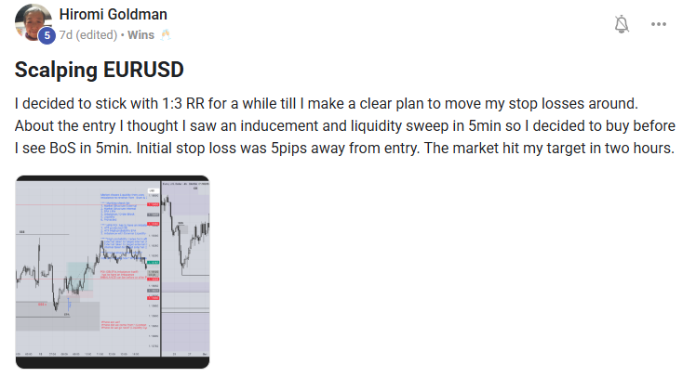Click the bell notification icon

tap(622, 24)
